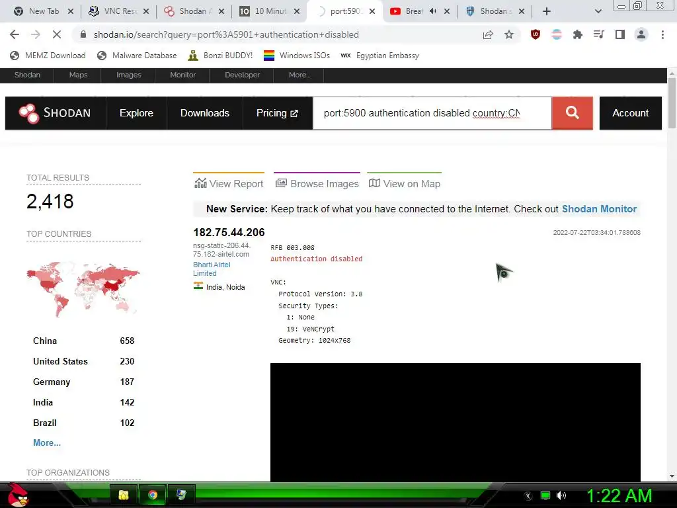Image resolution: width=677 pixels, height=508 pixels.
Task: Open the striped-flag extension icon
Action: click(x=557, y=34)
